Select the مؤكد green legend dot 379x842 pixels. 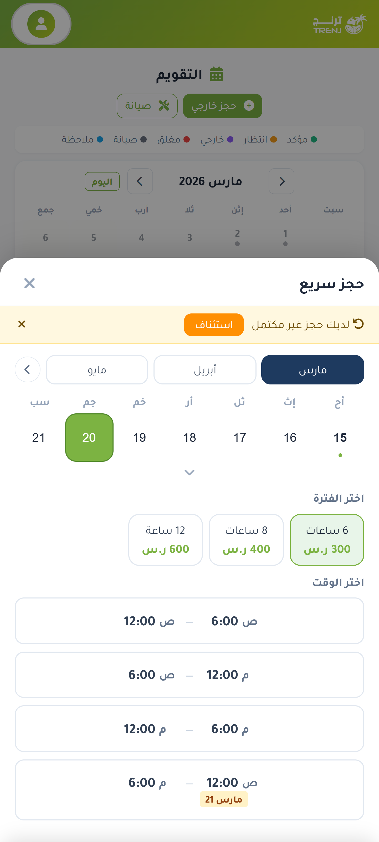pyautogui.click(x=315, y=139)
